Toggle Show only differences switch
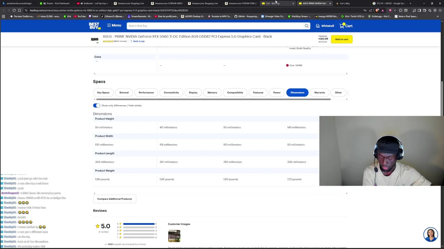The image size is (444, 249). (x=96, y=105)
